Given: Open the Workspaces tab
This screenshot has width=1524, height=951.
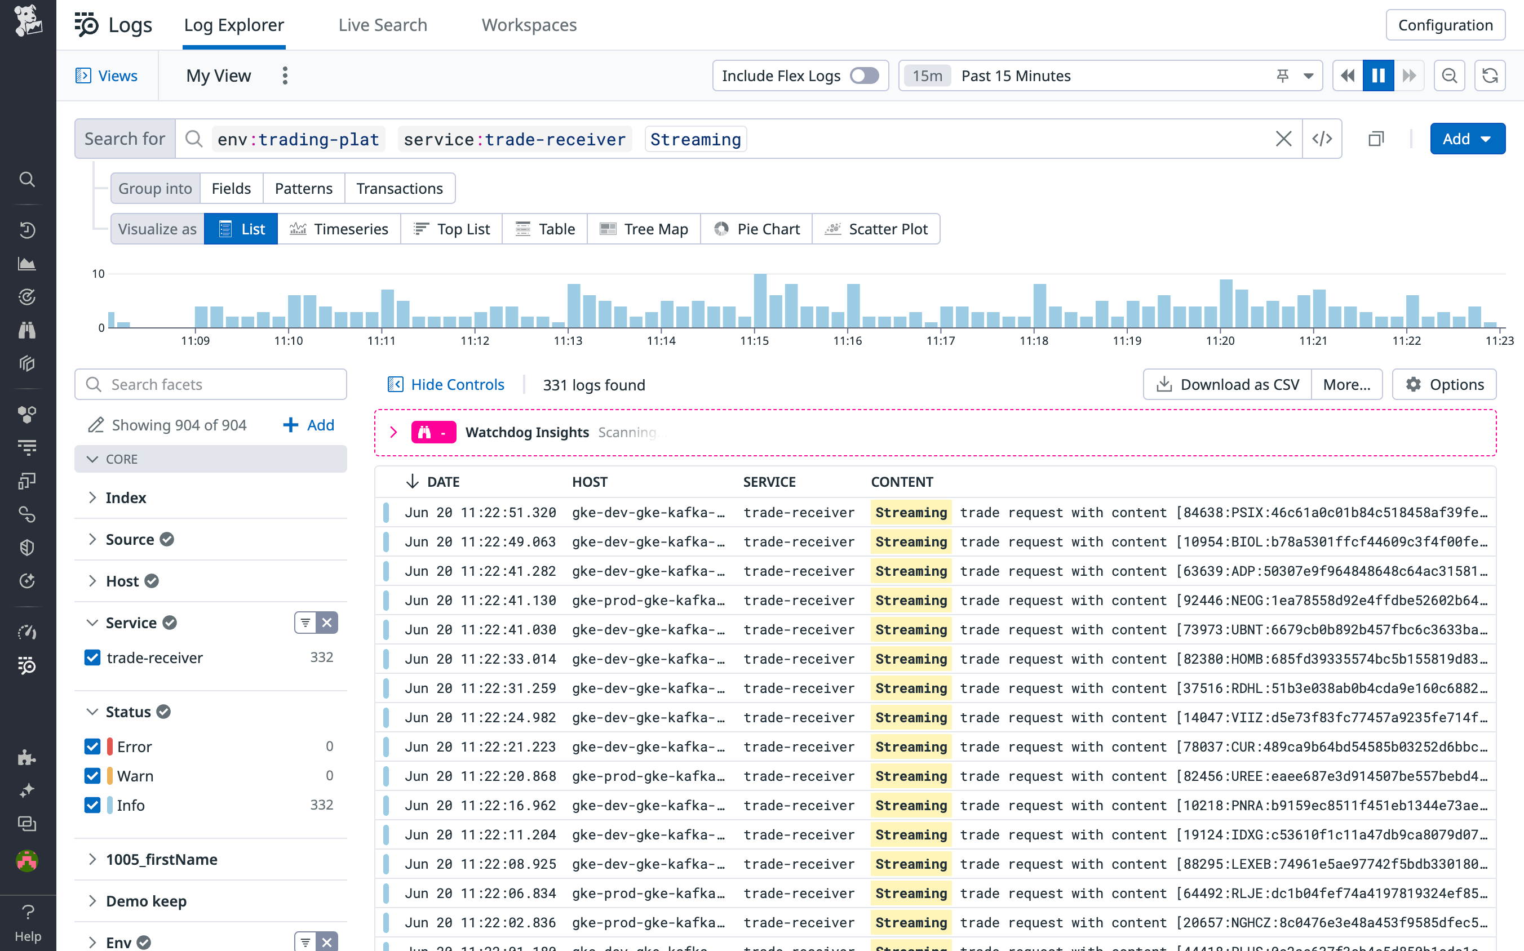Looking at the screenshot, I should tap(529, 25).
